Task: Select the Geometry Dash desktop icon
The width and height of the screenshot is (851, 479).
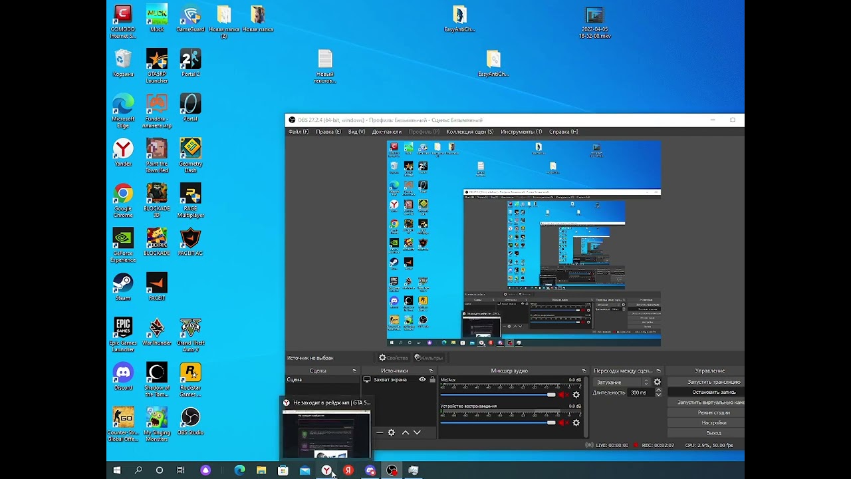Action: click(191, 156)
